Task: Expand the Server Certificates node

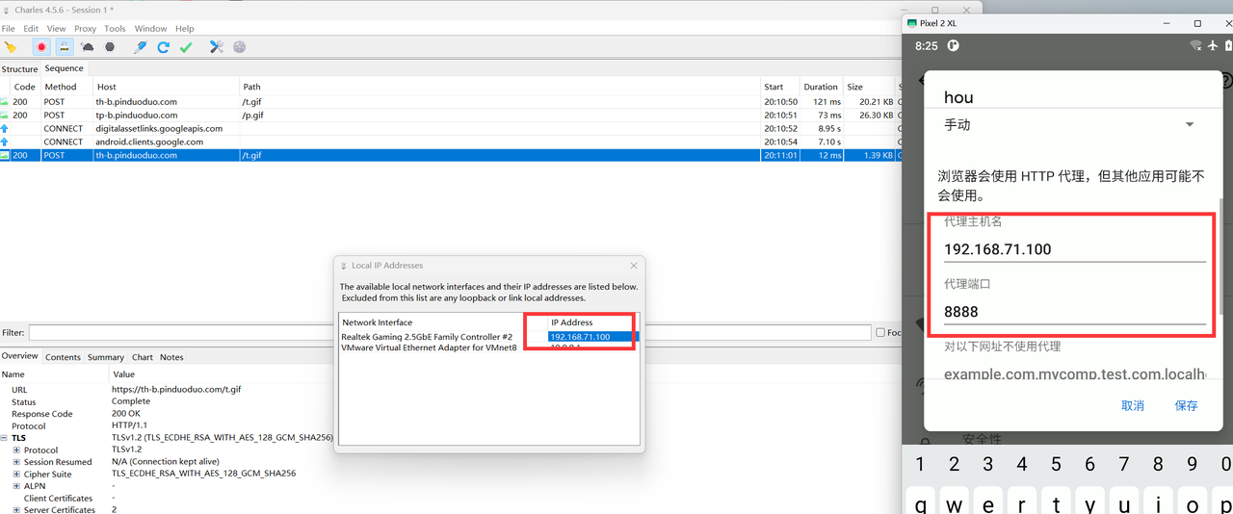Action: 16,510
